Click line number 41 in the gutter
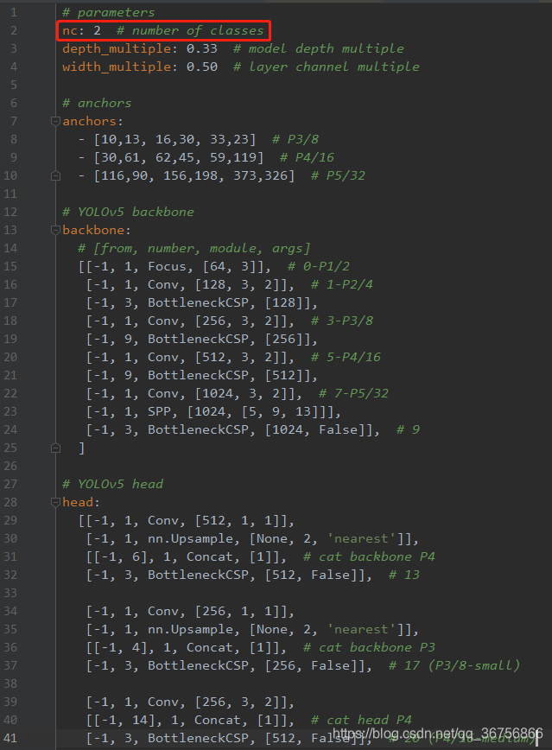Image resolution: width=552 pixels, height=750 pixels. click(14, 739)
